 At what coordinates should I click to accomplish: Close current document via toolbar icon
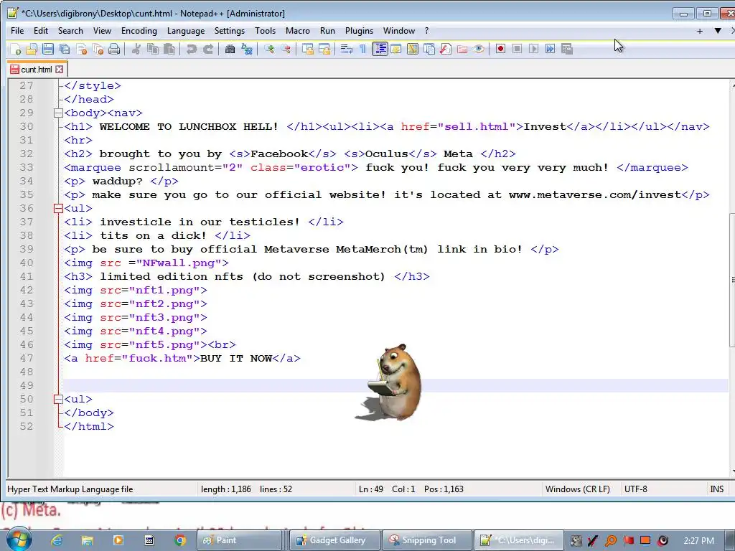coord(82,49)
